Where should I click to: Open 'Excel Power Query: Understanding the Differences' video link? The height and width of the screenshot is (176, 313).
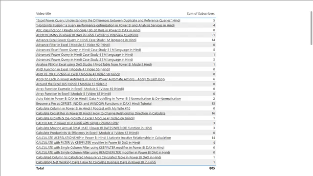[x=108, y=21]
